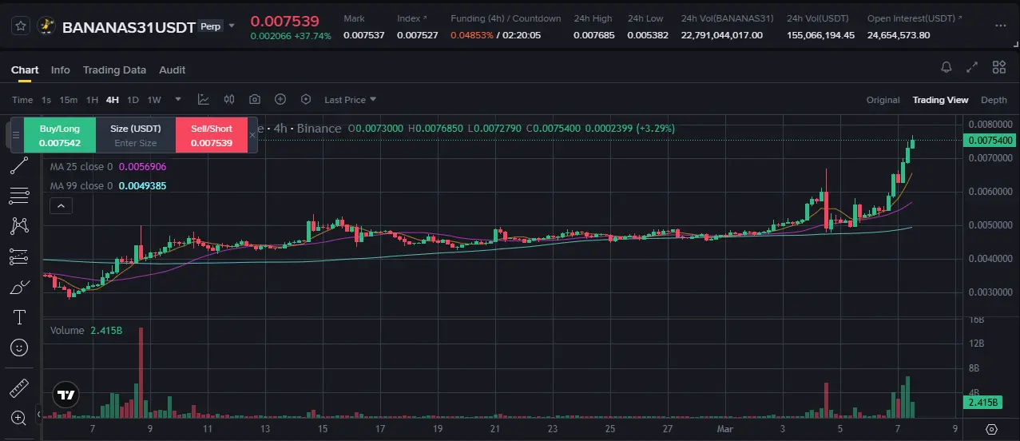This screenshot has width=1020, height=441.
Task: Open price scale settings hexagon icon
Action: coord(991,429)
